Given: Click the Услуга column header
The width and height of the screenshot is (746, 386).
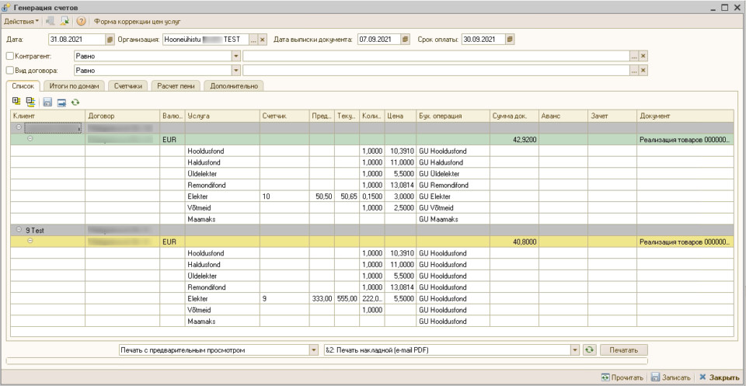Looking at the screenshot, I should pyautogui.click(x=222, y=116).
